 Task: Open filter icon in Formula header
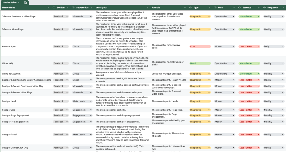click(185, 7)
